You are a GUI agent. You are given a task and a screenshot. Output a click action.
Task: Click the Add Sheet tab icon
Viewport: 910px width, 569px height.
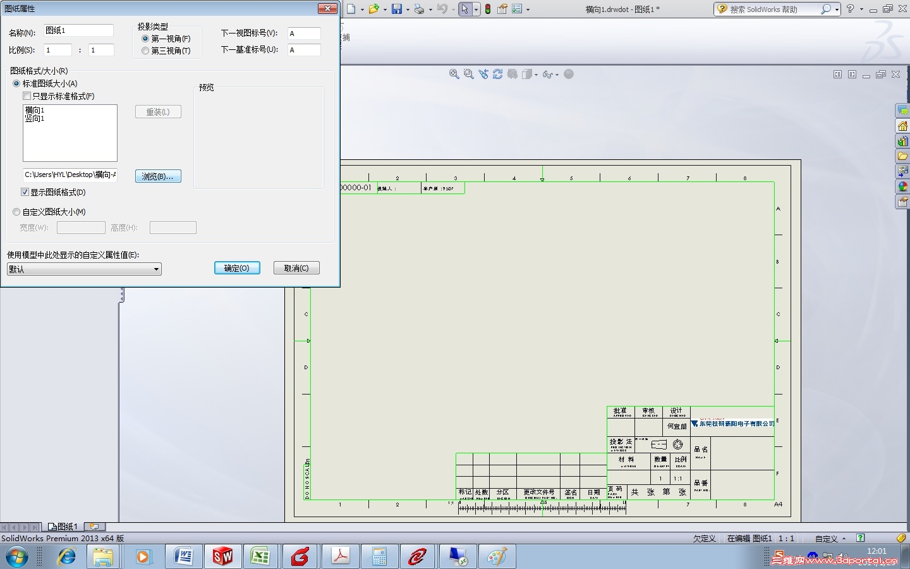tap(94, 526)
